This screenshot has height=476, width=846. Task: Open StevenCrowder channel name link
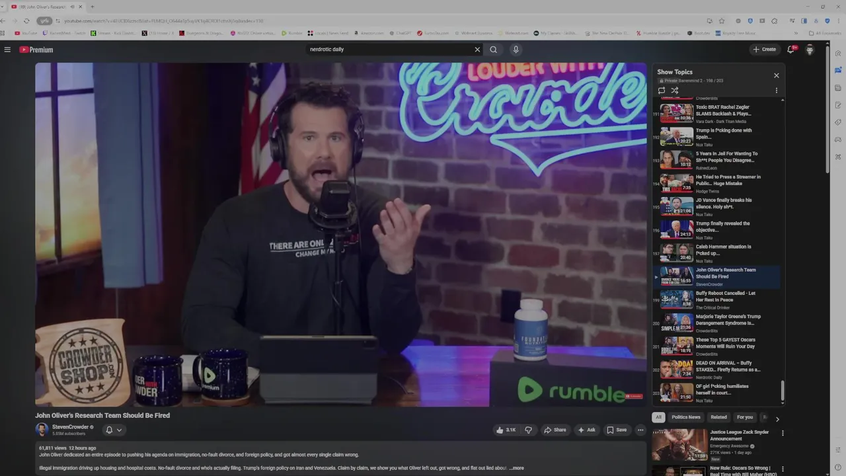click(70, 427)
